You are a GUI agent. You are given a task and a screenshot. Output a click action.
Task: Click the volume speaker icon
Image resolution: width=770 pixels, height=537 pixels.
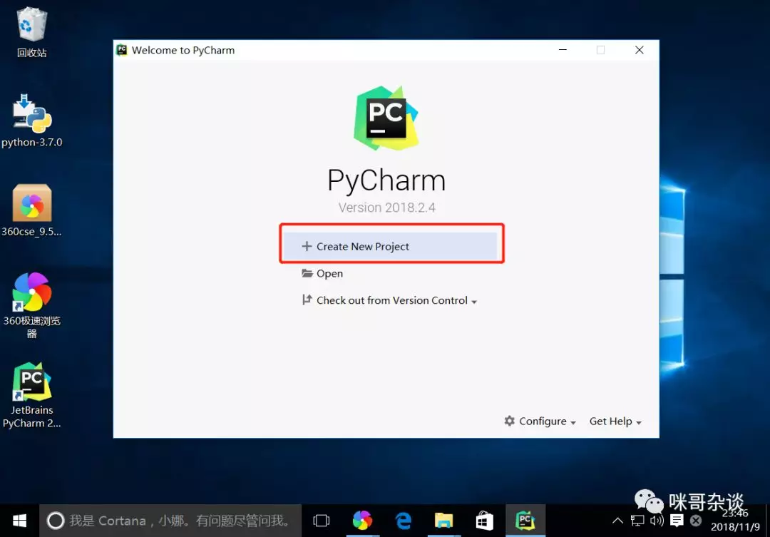point(657,521)
